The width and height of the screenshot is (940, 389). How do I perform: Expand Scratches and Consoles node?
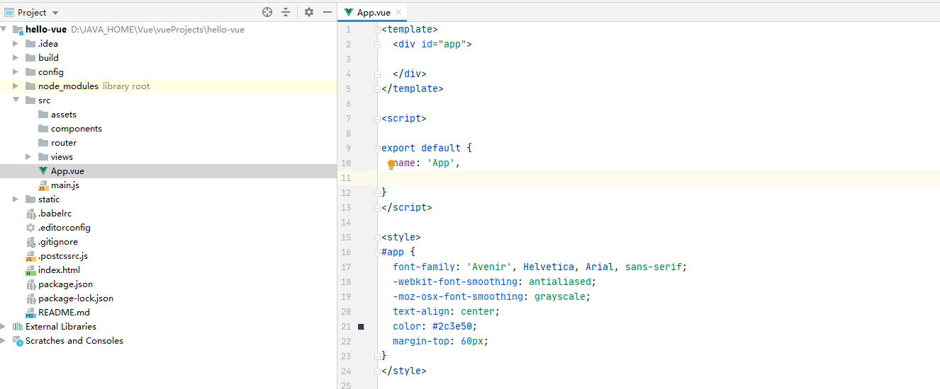(4, 341)
